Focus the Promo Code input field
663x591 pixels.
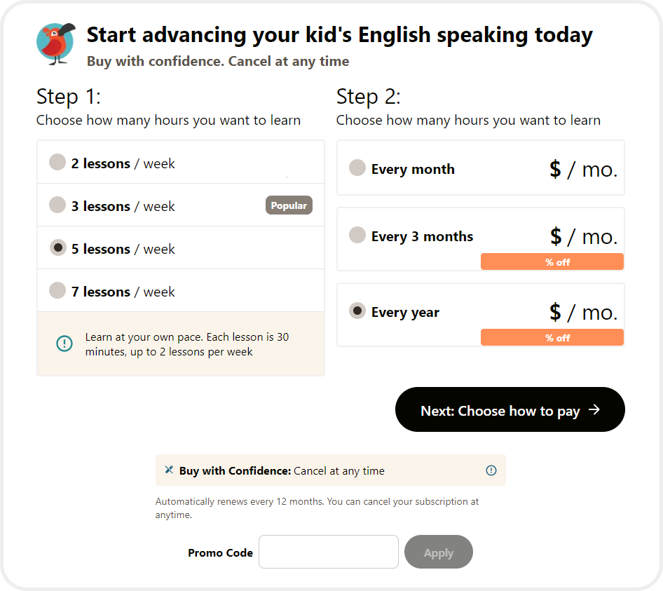click(329, 552)
